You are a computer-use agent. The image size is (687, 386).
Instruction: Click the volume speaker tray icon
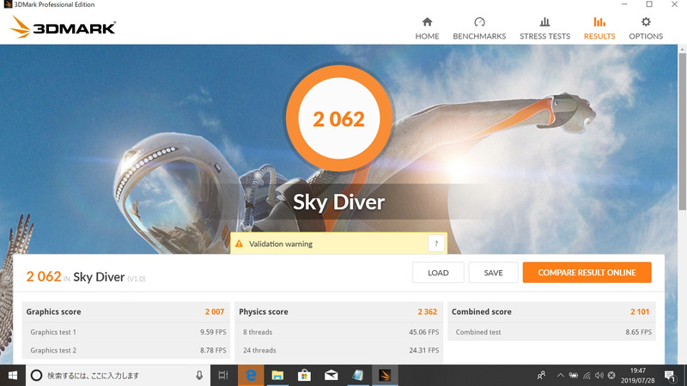[599, 376]
